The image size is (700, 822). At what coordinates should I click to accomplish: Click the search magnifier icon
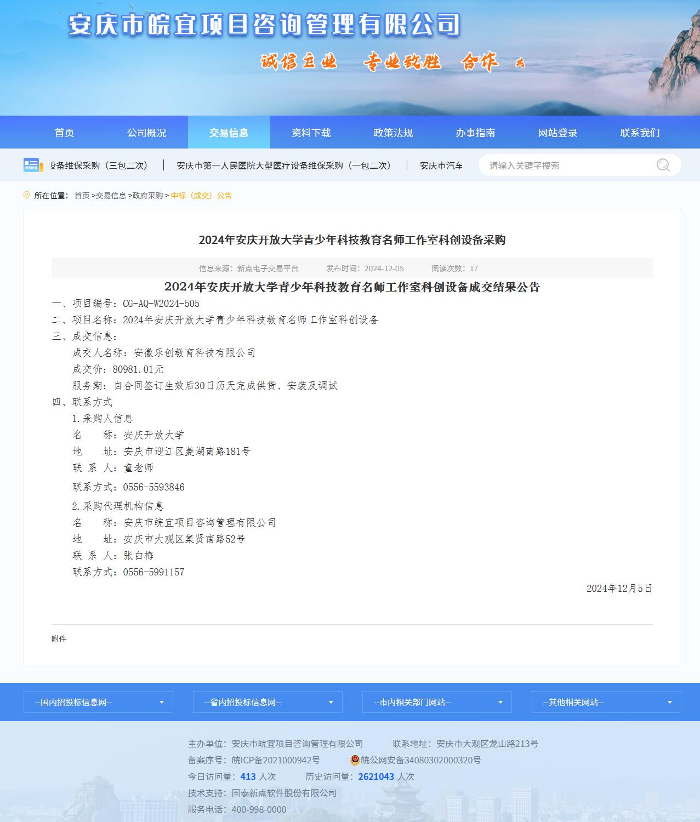[663, 165]
